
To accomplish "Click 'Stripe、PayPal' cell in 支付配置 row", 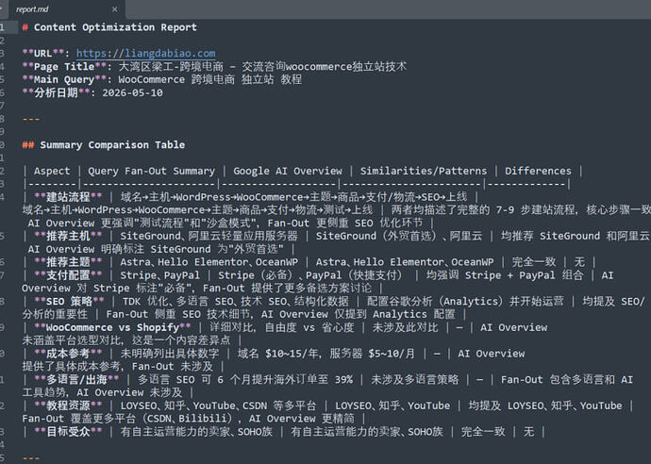I will point(159,275).
